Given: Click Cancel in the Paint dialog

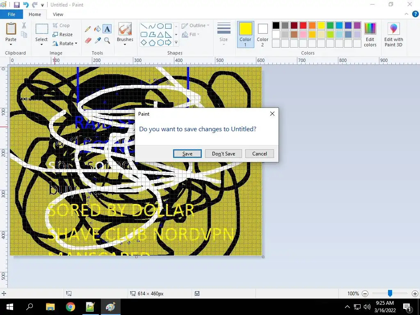Looking at the screenshot, I should pyautogui.click(x=260, y=154).
